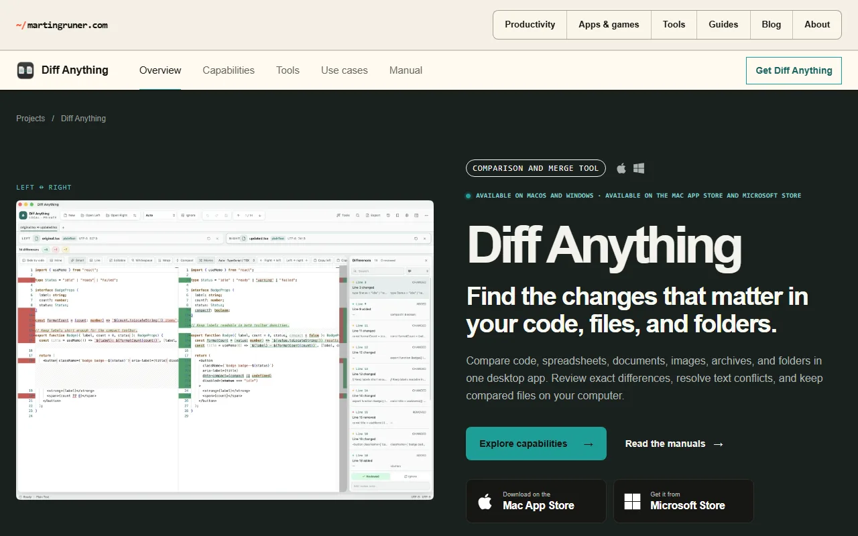Toggle Compact option in app screenshot
The image size is (858, 536).
[x=186, y=260]
